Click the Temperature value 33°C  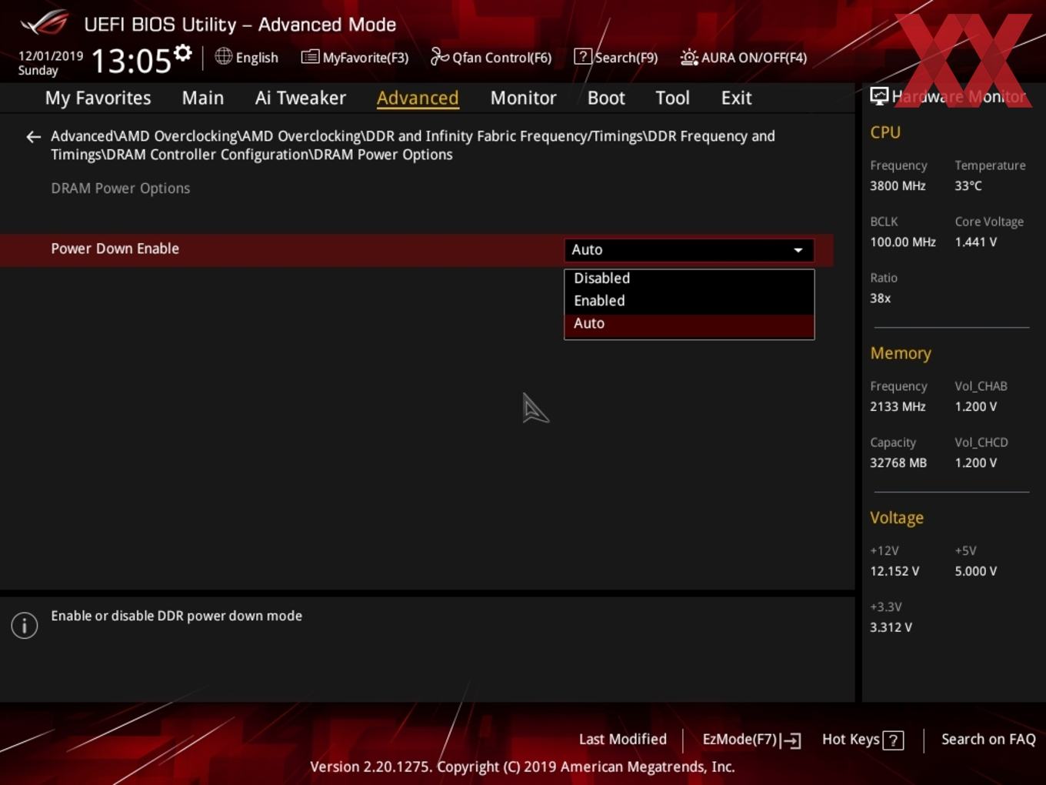pyautogui.click(x=968, y=186)
